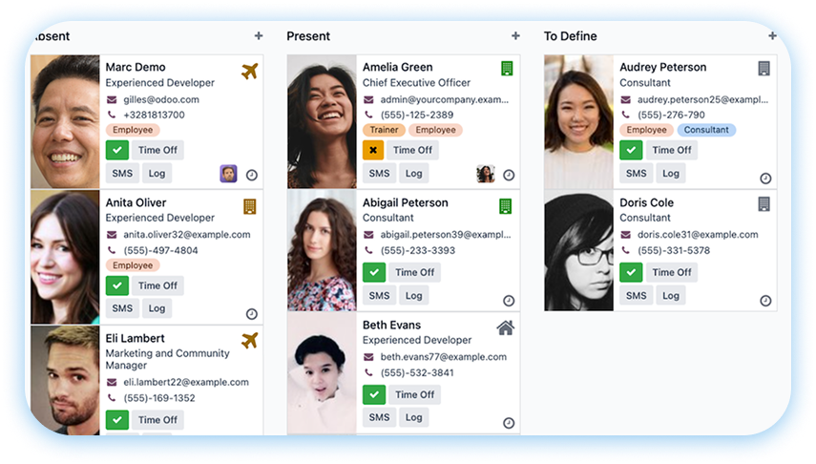Viewport: 816px width, 464px height.
Task: Open Doris Cole's profile photo
Action: click(578, 250)
